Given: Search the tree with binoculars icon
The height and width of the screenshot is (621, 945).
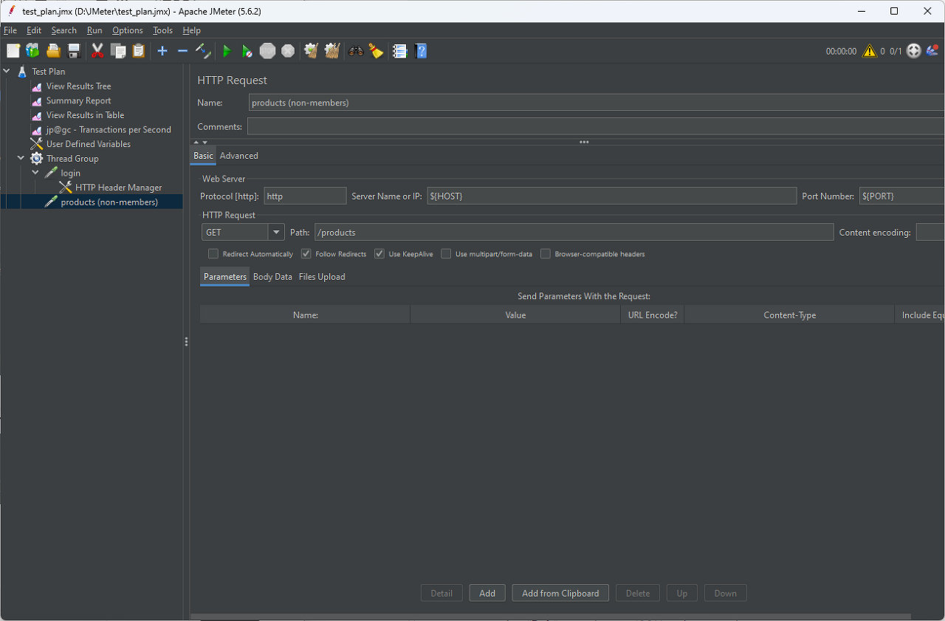Looking at the screenshot, I should point(356,51).
